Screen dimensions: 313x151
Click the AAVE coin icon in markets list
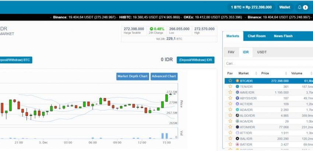tap(238, 92)
